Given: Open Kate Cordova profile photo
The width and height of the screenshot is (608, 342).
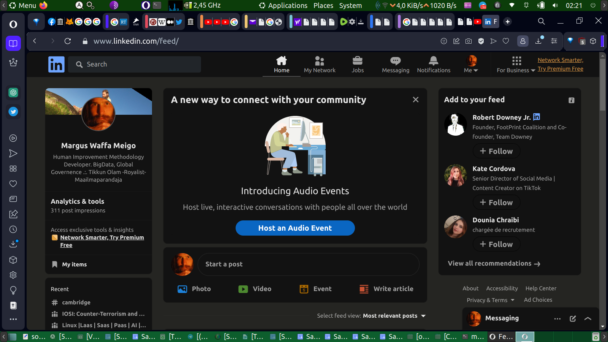Looking at the screenshot, I should [456, 176].
